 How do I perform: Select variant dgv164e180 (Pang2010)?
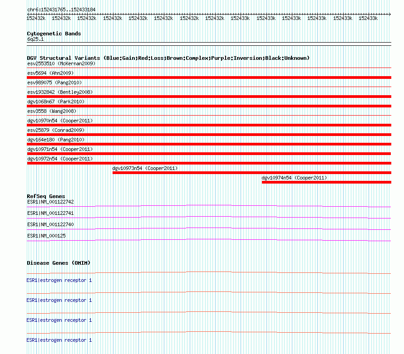tap(56, 140)
